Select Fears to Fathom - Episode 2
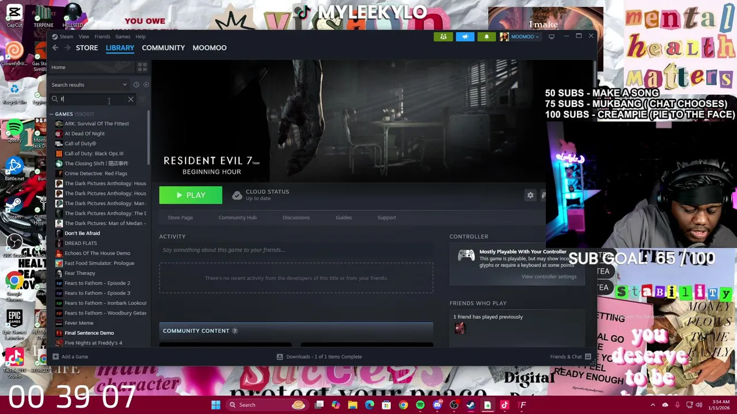Screen dimensions: 737x414 tap(98, 283)
